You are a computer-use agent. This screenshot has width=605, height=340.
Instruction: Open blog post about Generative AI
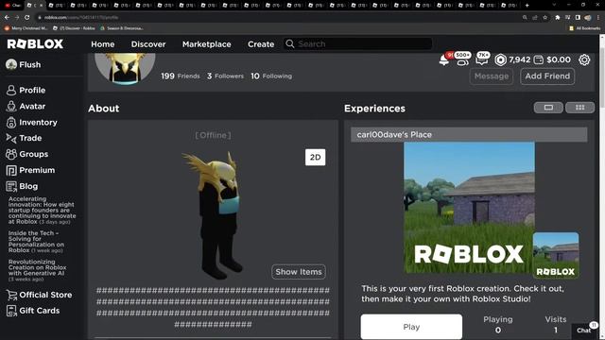(37, 270)
